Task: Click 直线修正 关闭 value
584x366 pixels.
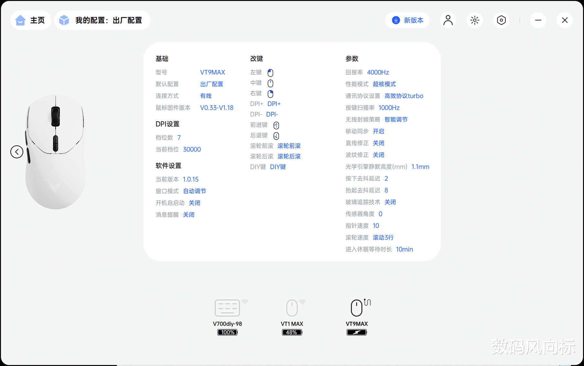Action: [378, 143]
